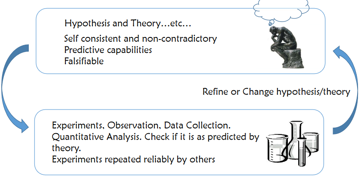Image resolution: width=361 pixels, height=183 pixels.
Task: Select the word 'Falsifiable'
Action: point(84,61)
